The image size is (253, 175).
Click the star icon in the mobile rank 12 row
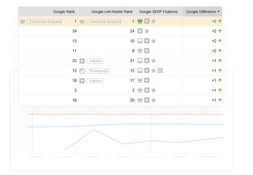click(x=153, y=71)
